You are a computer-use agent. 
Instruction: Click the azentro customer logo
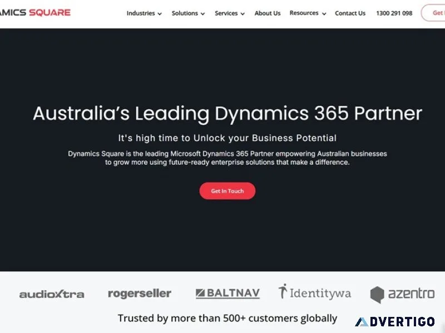(x=402, y=294)
